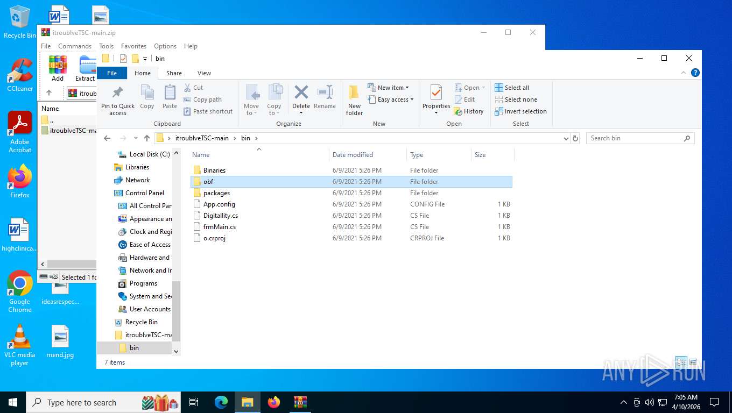
Task: Sort by Date modified column
Action: pyautogui.click(x=368, y=155)
